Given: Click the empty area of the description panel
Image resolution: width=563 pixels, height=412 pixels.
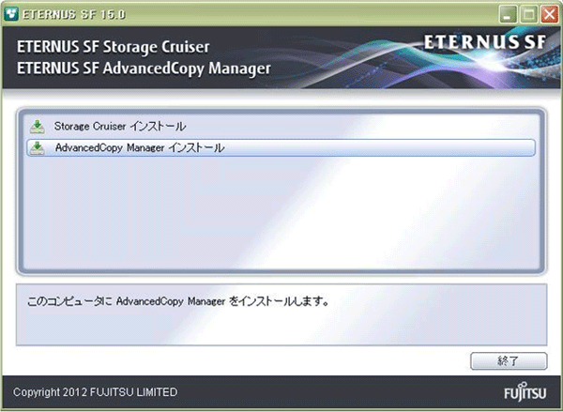Looking at the screenshot, I should 281,328.
